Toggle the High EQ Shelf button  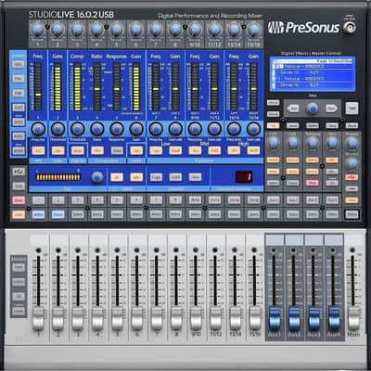click(x=253, y=151)
